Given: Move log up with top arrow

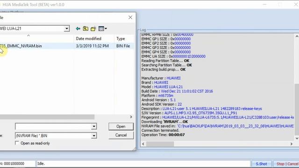Looking at the screenshot, I should [297, 36].
